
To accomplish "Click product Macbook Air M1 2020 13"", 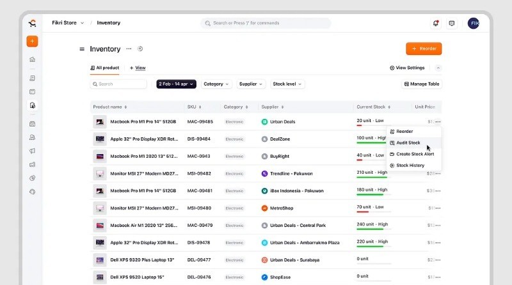I will [x=144, y=226].
